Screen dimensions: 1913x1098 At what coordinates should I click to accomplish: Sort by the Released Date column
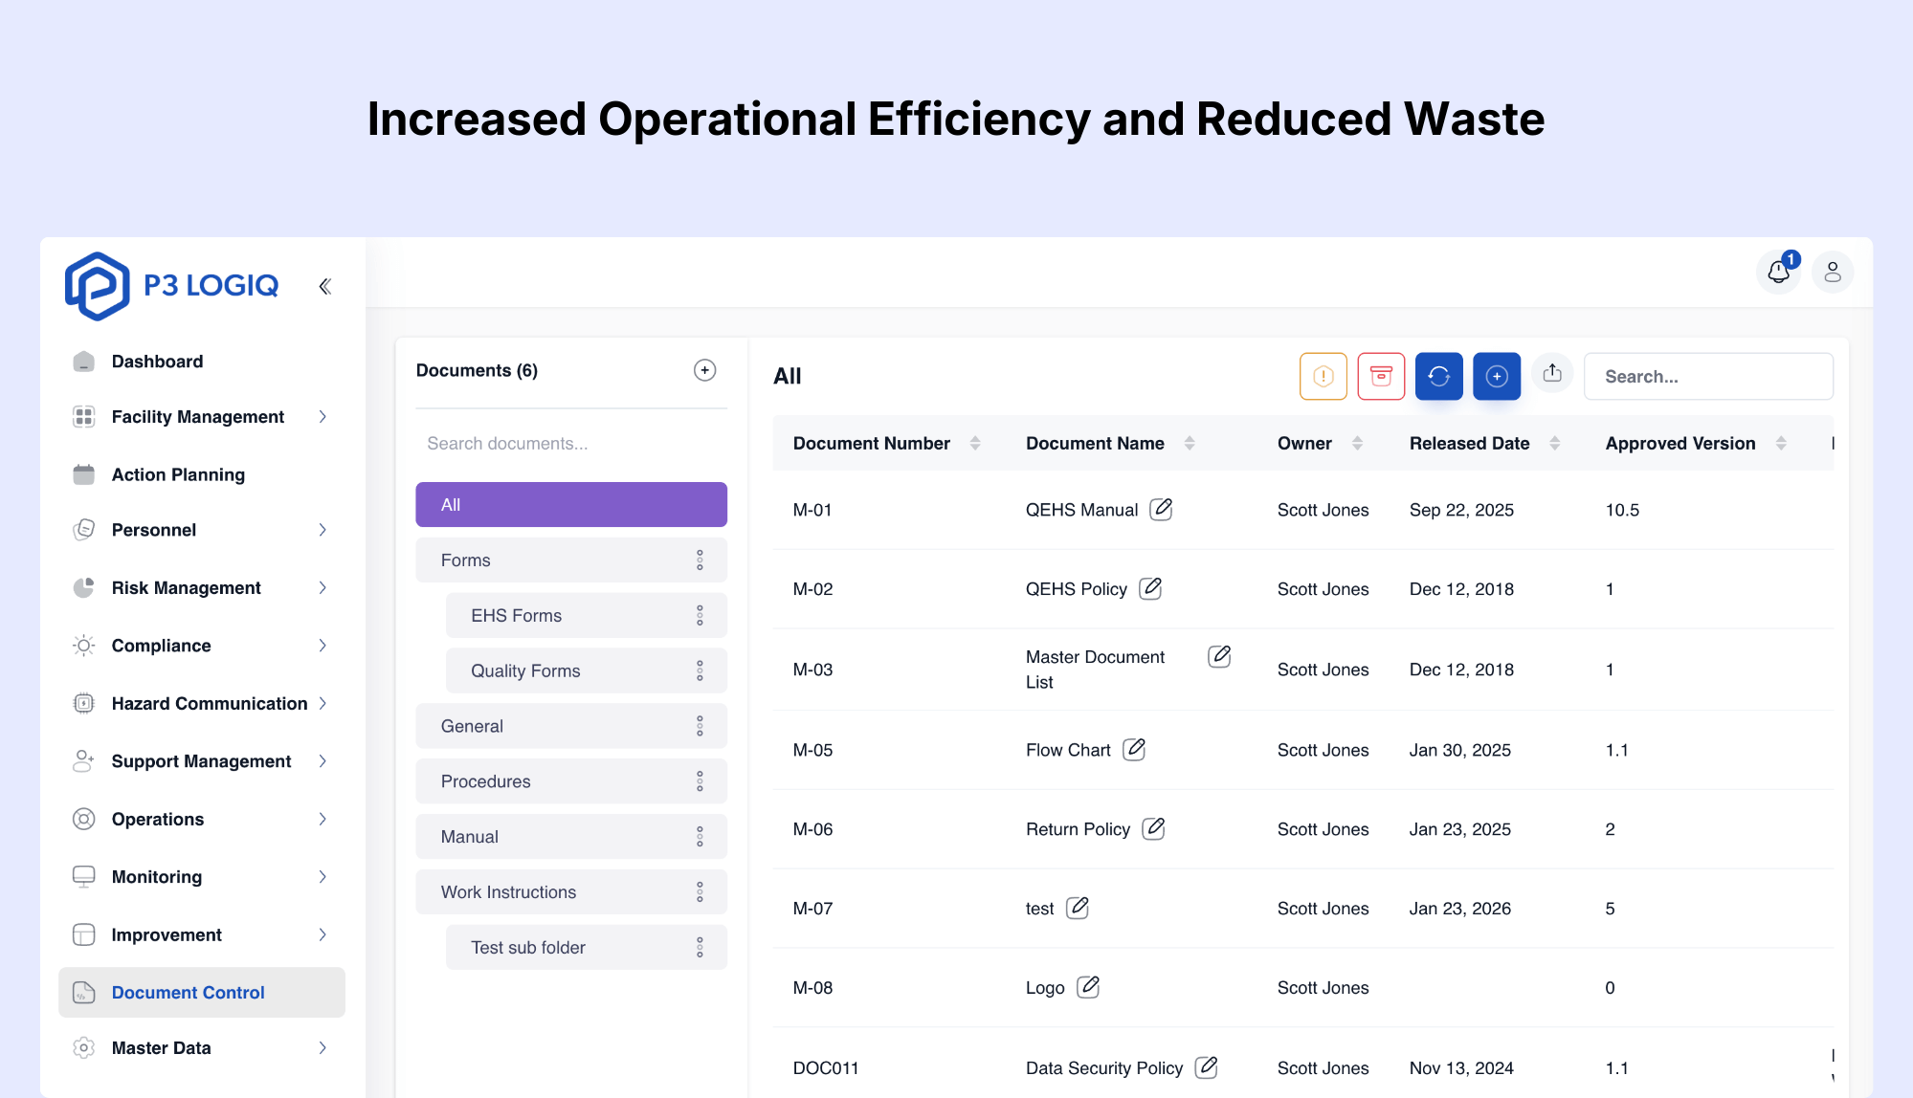click(x=1469, y=443)
